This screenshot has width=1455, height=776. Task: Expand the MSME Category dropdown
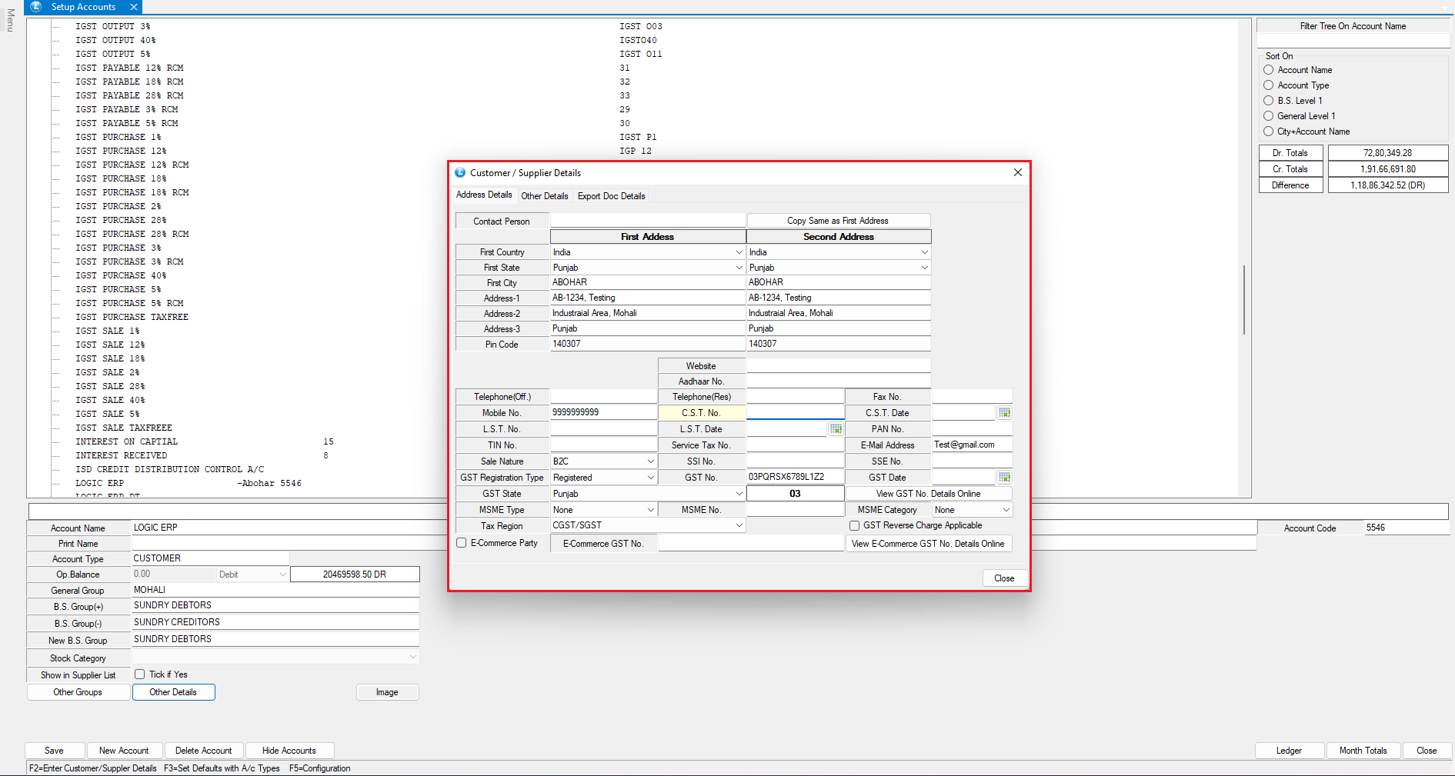1005,510
